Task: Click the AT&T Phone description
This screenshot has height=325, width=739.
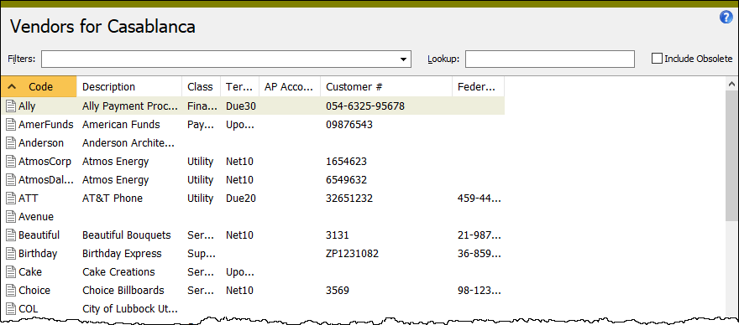Action: click(113, 198)
